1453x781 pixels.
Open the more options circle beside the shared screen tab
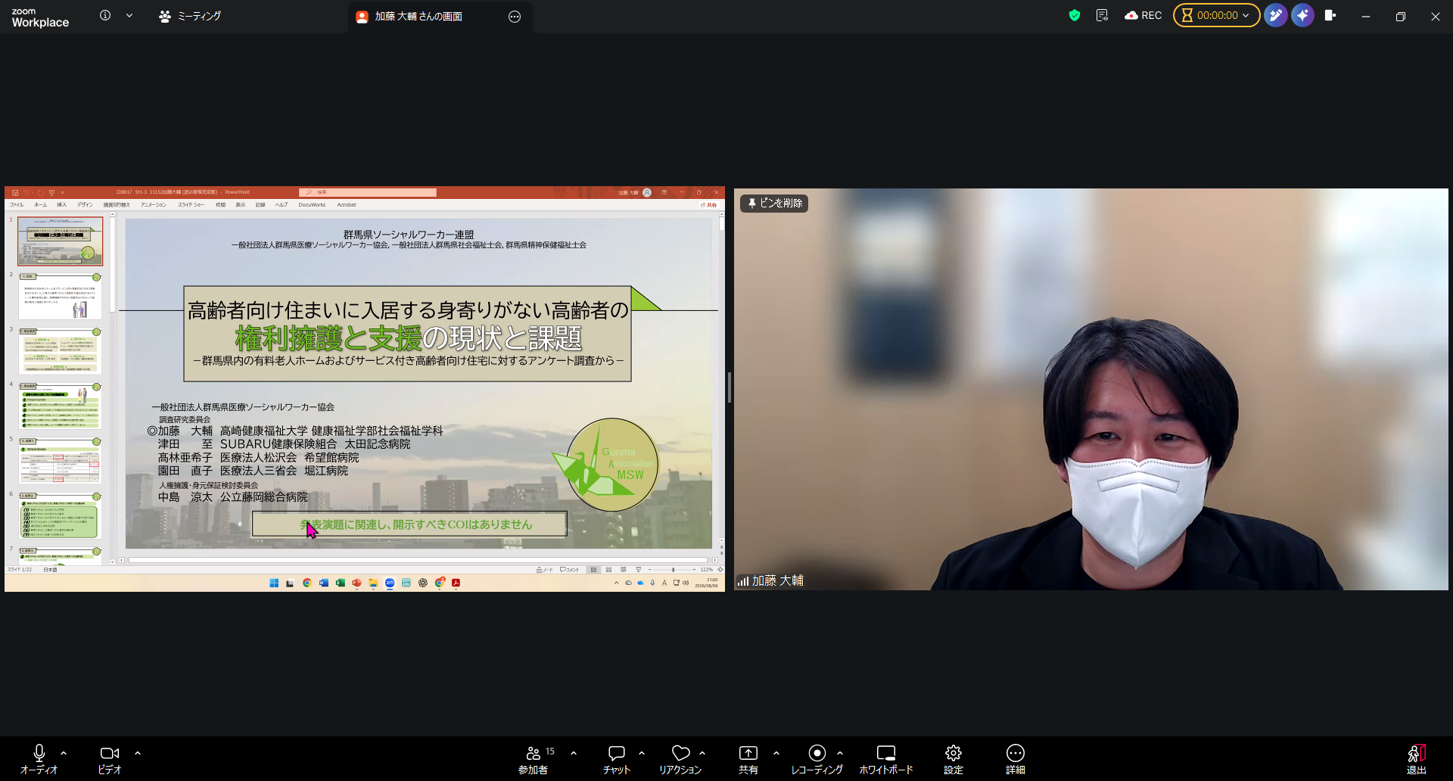515,17
